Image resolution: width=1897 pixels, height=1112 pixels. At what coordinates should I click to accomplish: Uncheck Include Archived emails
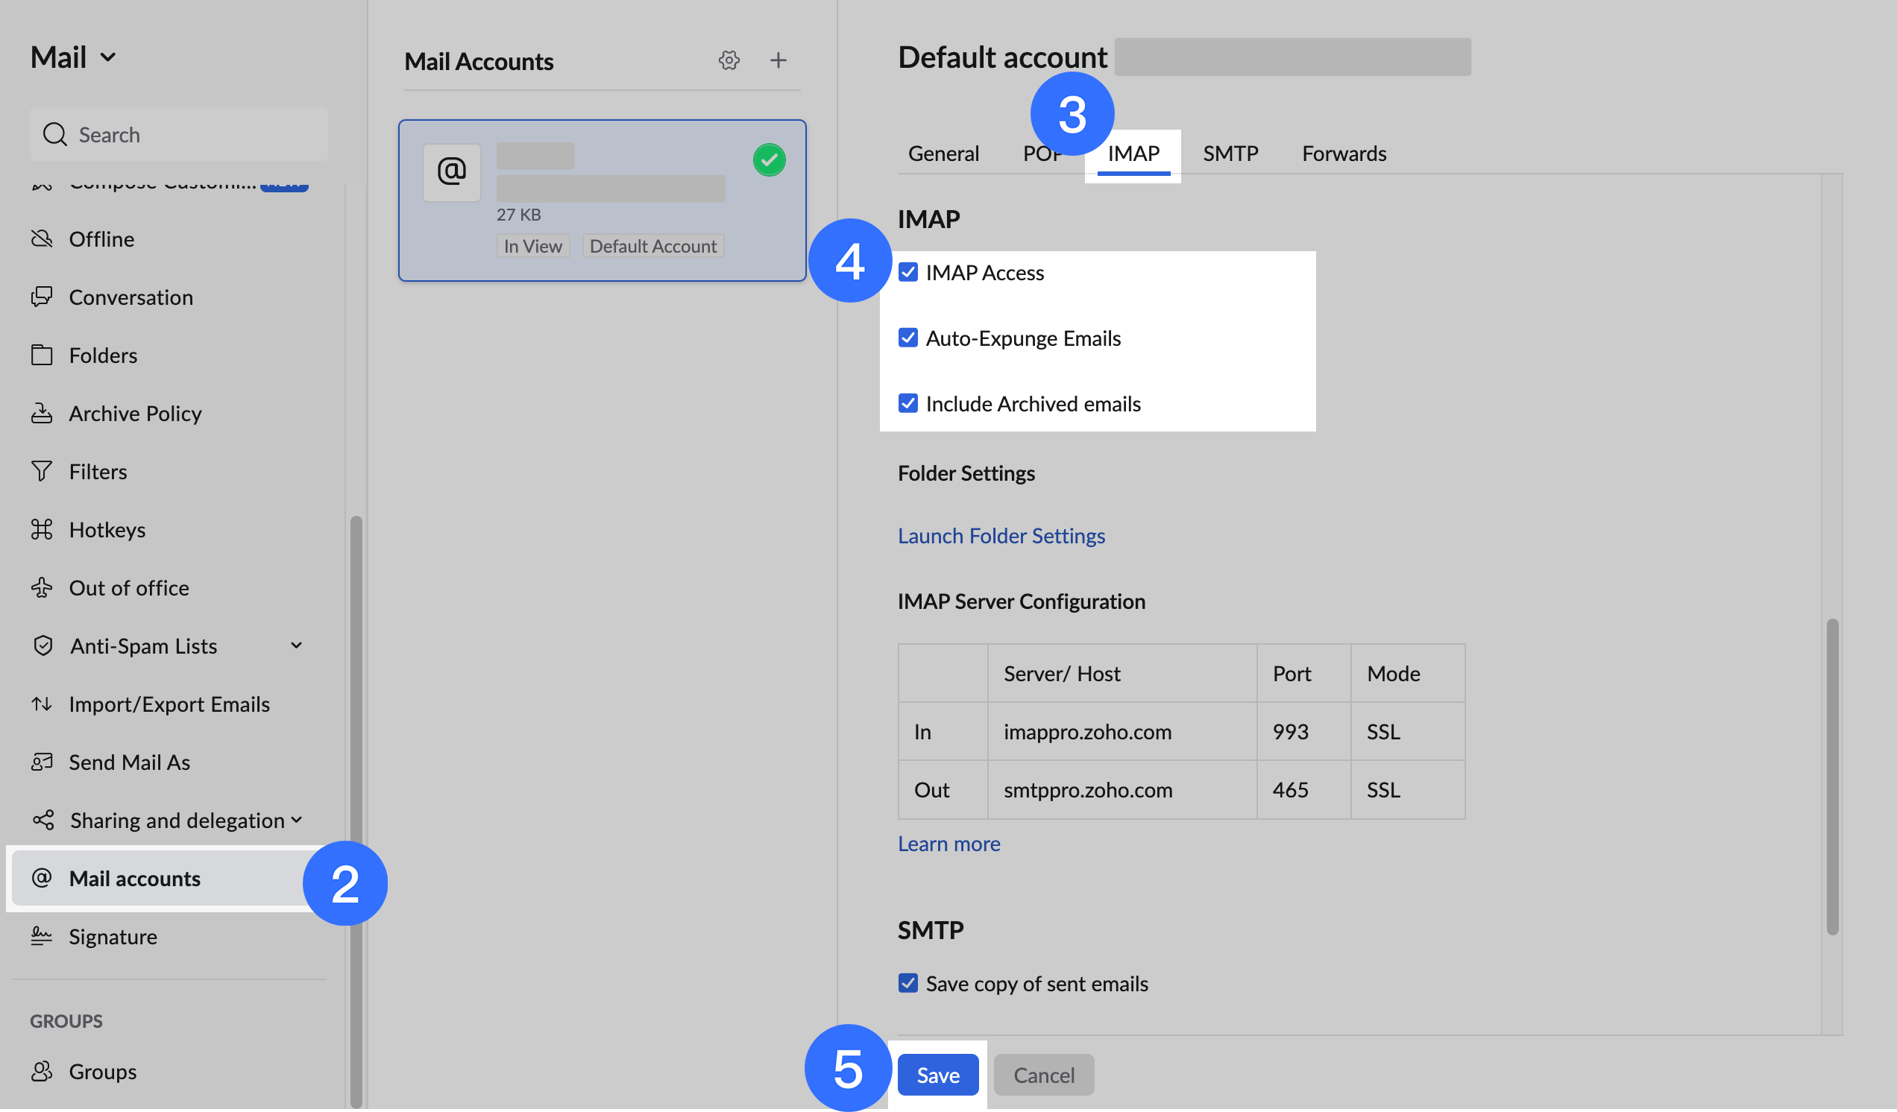tap(908, 403)
